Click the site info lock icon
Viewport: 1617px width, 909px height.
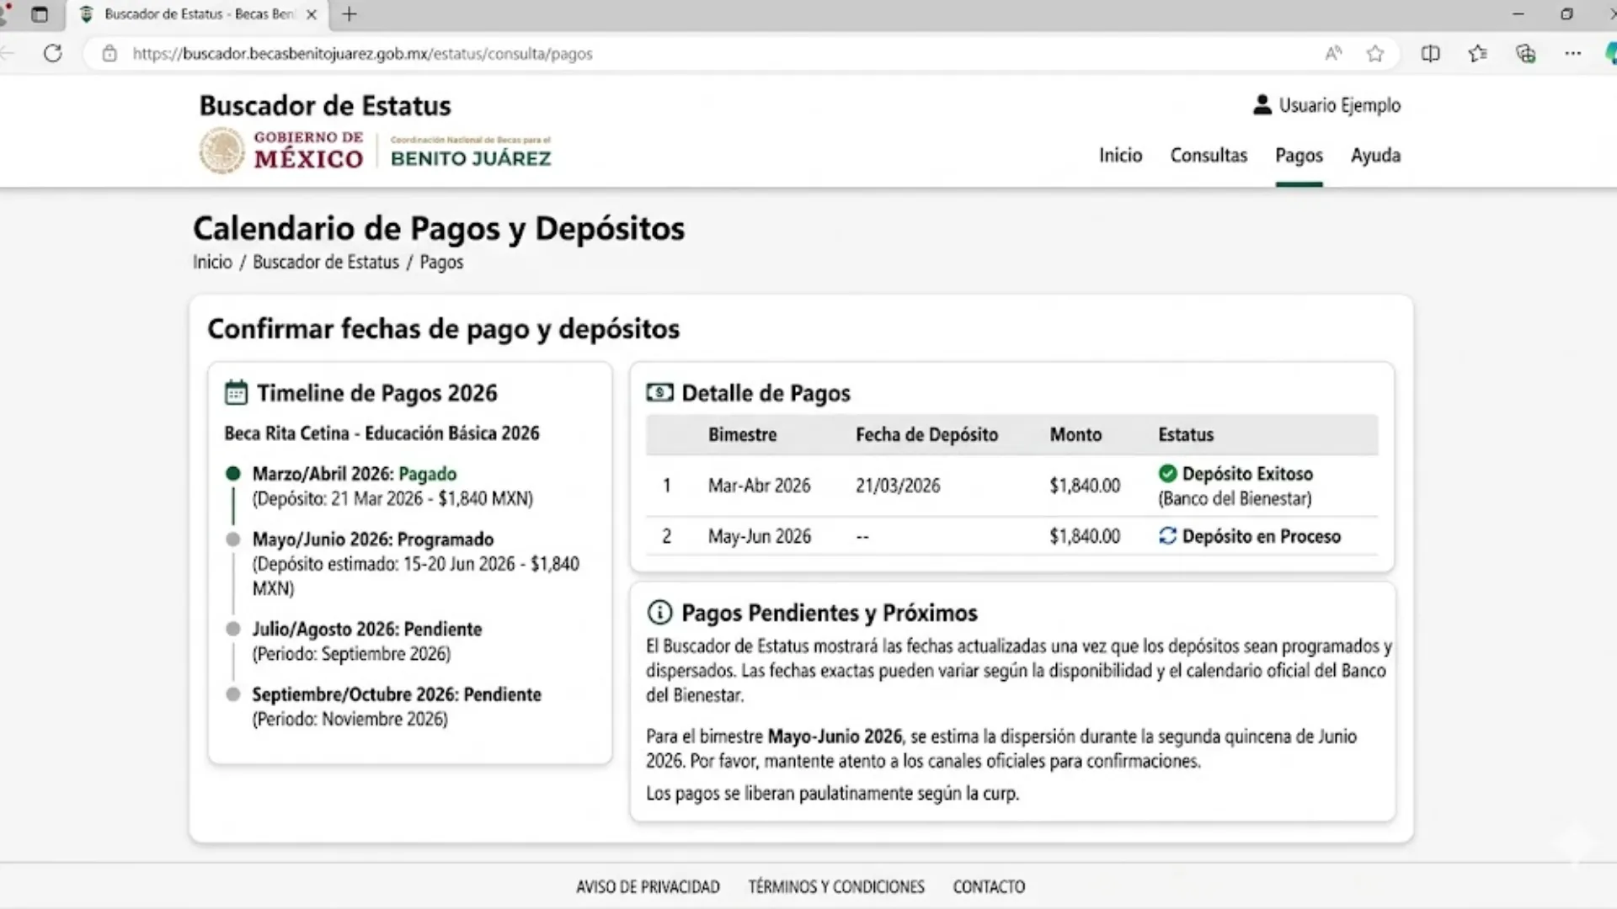[109, 54]
